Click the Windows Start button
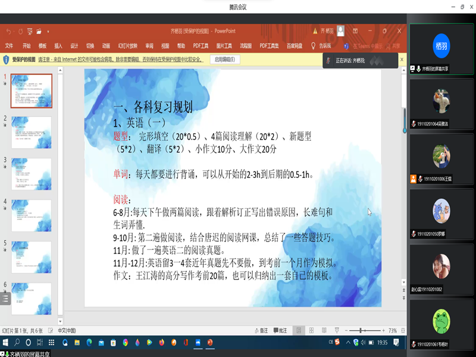This screenshot has height=357, width=476. tap(5, 342)
